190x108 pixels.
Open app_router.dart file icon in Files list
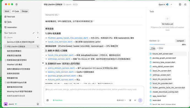coord(151,96)
